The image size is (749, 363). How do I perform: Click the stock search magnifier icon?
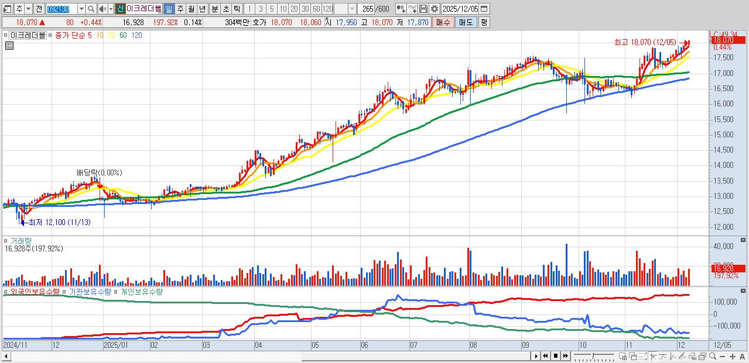tap(91, 9)
